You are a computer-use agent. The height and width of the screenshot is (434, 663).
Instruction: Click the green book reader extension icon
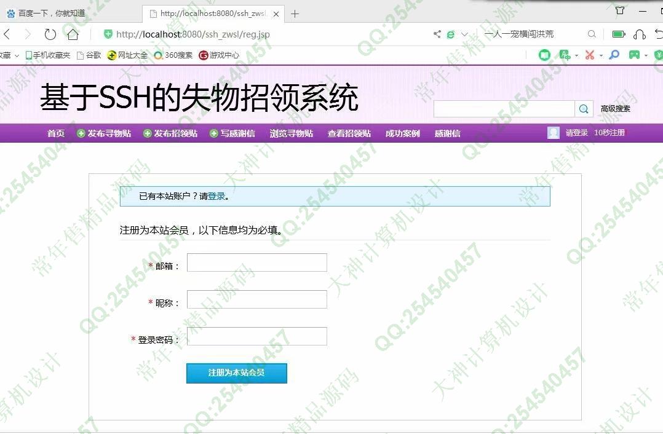click(545, 55)
